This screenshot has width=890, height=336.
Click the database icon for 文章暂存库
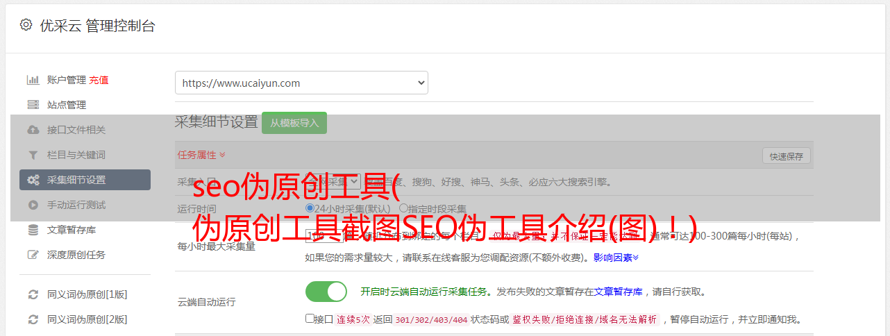(33, 230)
